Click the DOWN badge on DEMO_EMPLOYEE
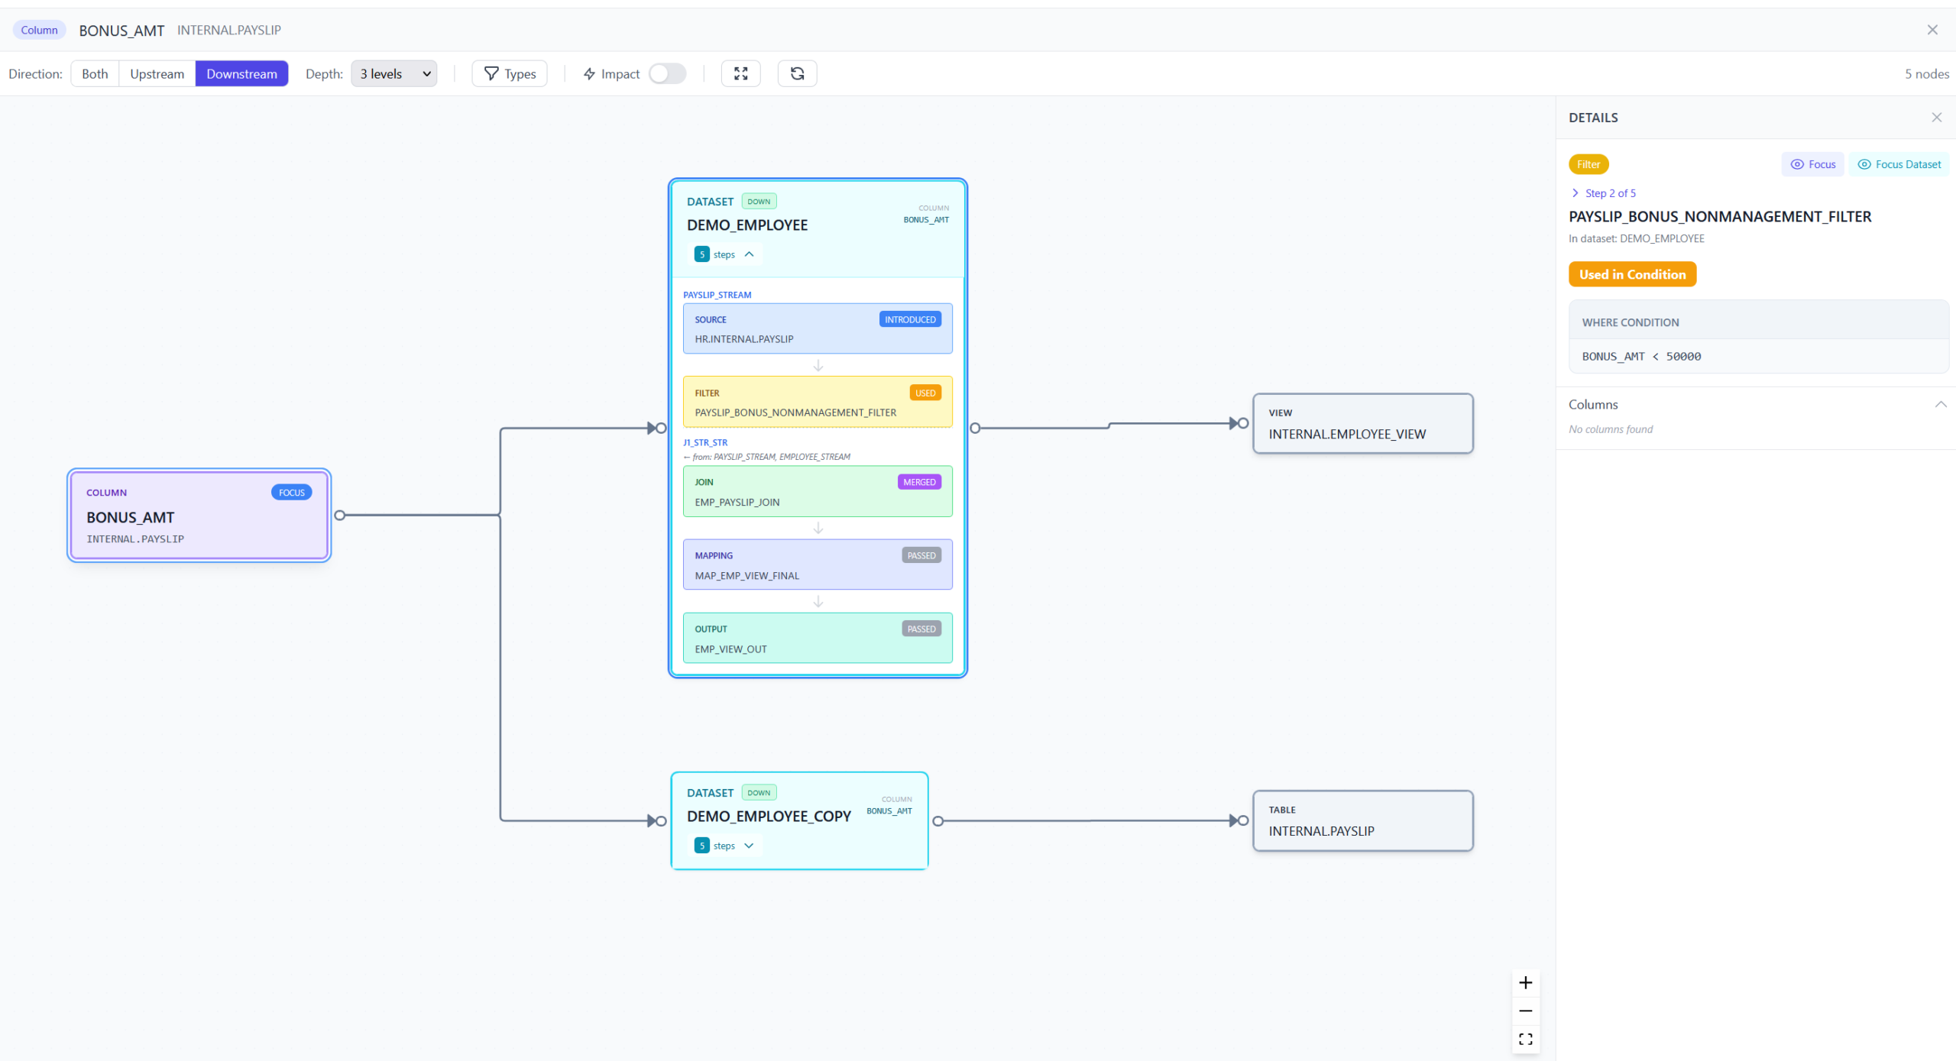 pos(759,202)
